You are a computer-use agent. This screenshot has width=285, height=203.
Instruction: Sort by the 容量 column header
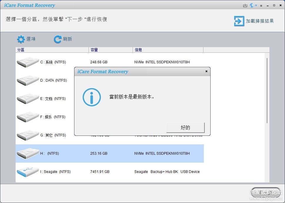(x=111, y=50)
